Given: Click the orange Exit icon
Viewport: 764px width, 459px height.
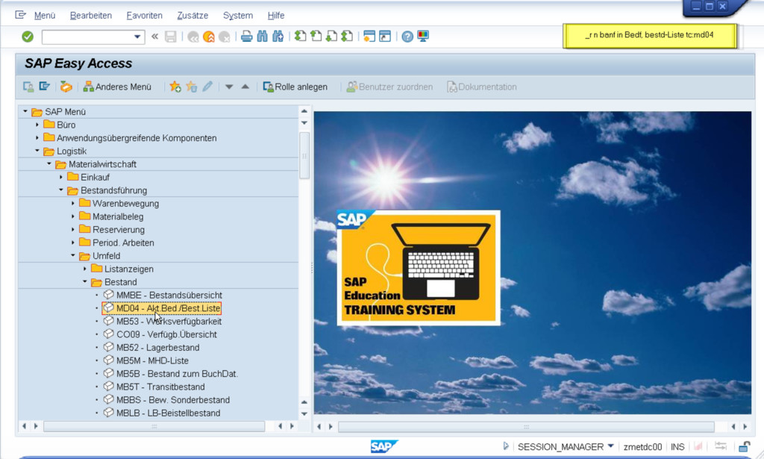Looking at the screenshot, I should 209,37.
